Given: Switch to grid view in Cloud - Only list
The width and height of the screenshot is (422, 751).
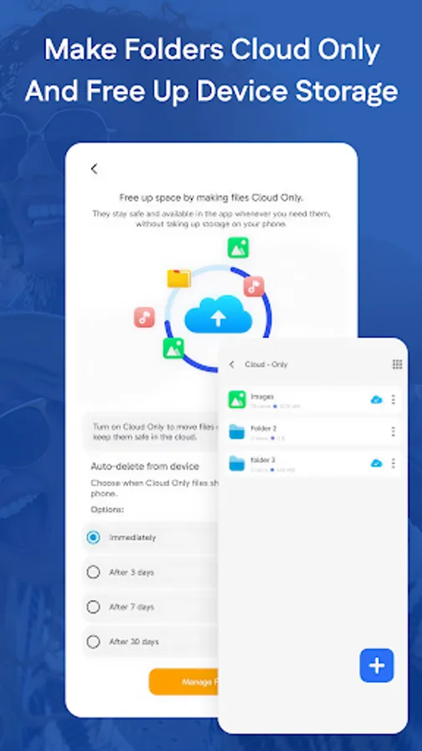Looking at the screenshot, I should (x=397, y=365).
